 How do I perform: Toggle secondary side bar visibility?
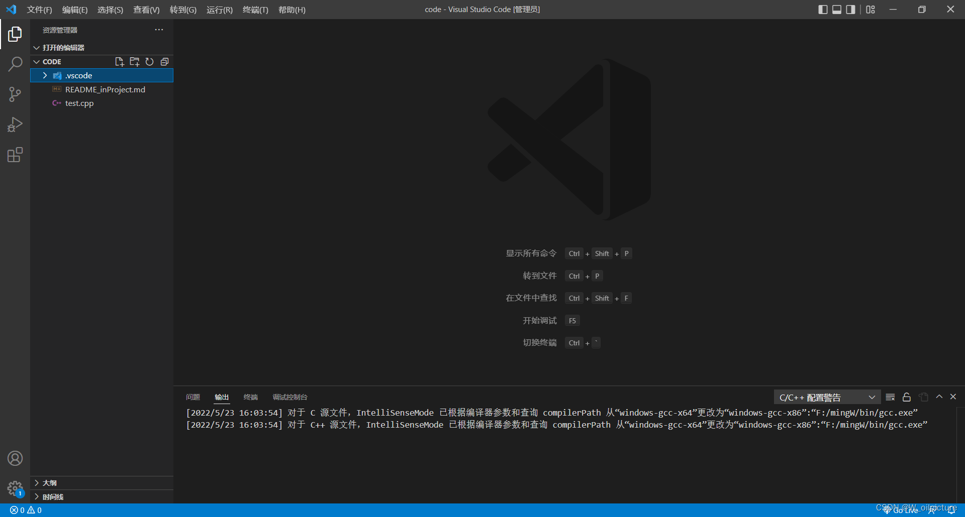[x=850, y=10]
